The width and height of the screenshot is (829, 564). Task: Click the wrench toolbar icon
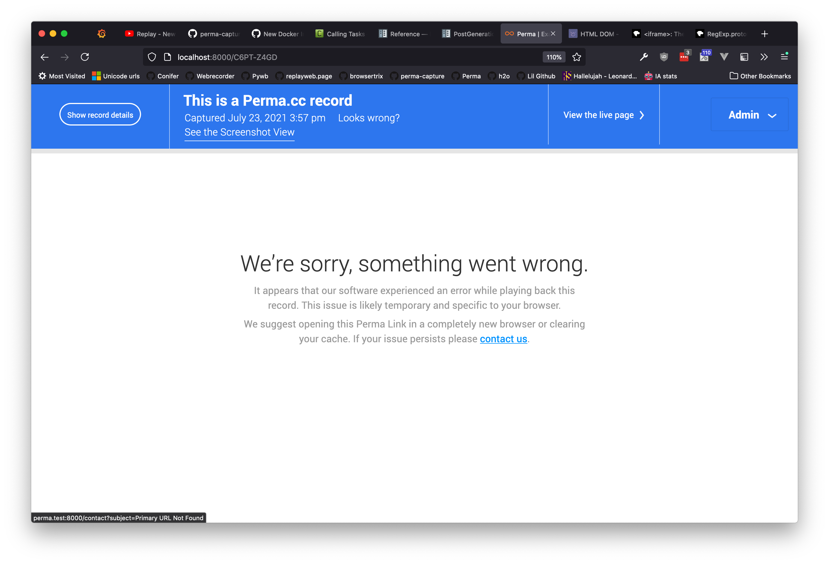pyautogui.click(x=644, y=57)
